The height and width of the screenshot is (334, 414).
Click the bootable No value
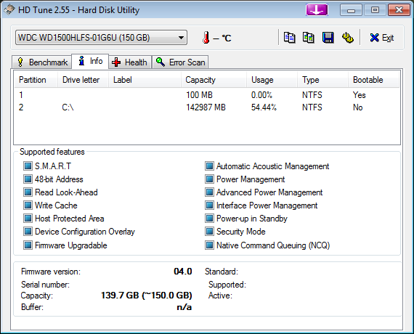click(358, 107)
